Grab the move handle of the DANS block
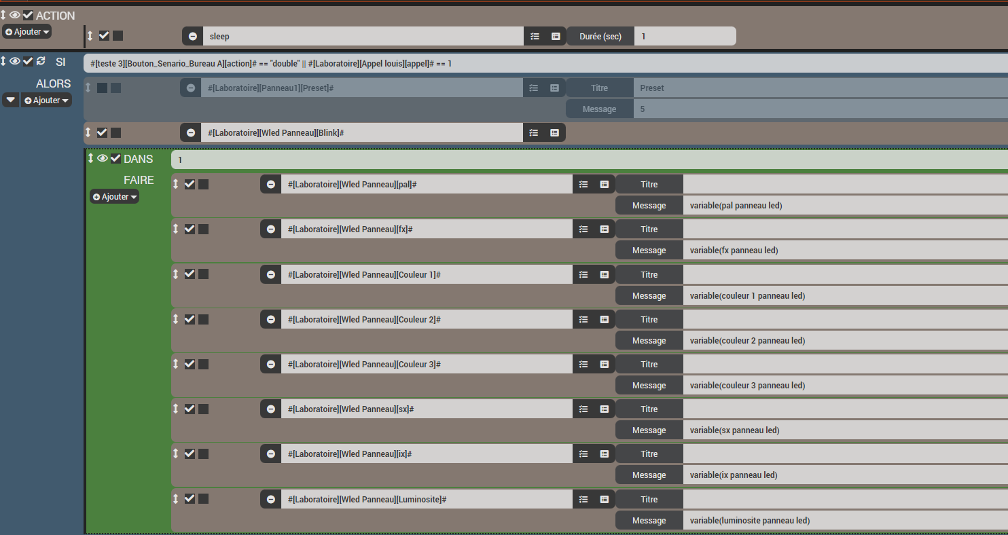1008x535 pixels. (90, 158)
